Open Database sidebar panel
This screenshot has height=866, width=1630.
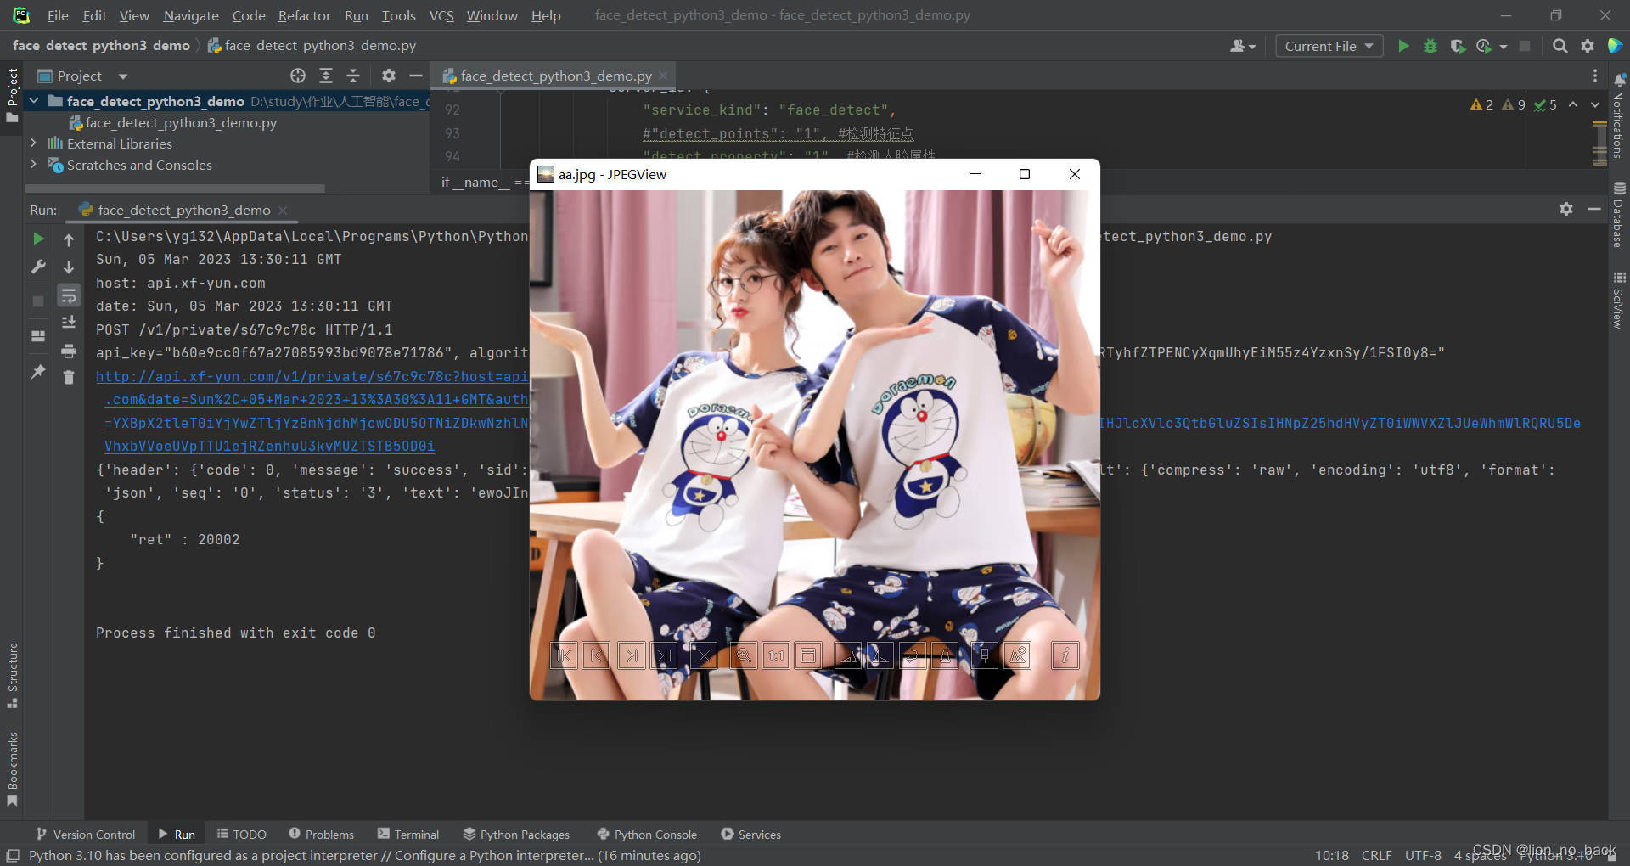(1619, 215)
